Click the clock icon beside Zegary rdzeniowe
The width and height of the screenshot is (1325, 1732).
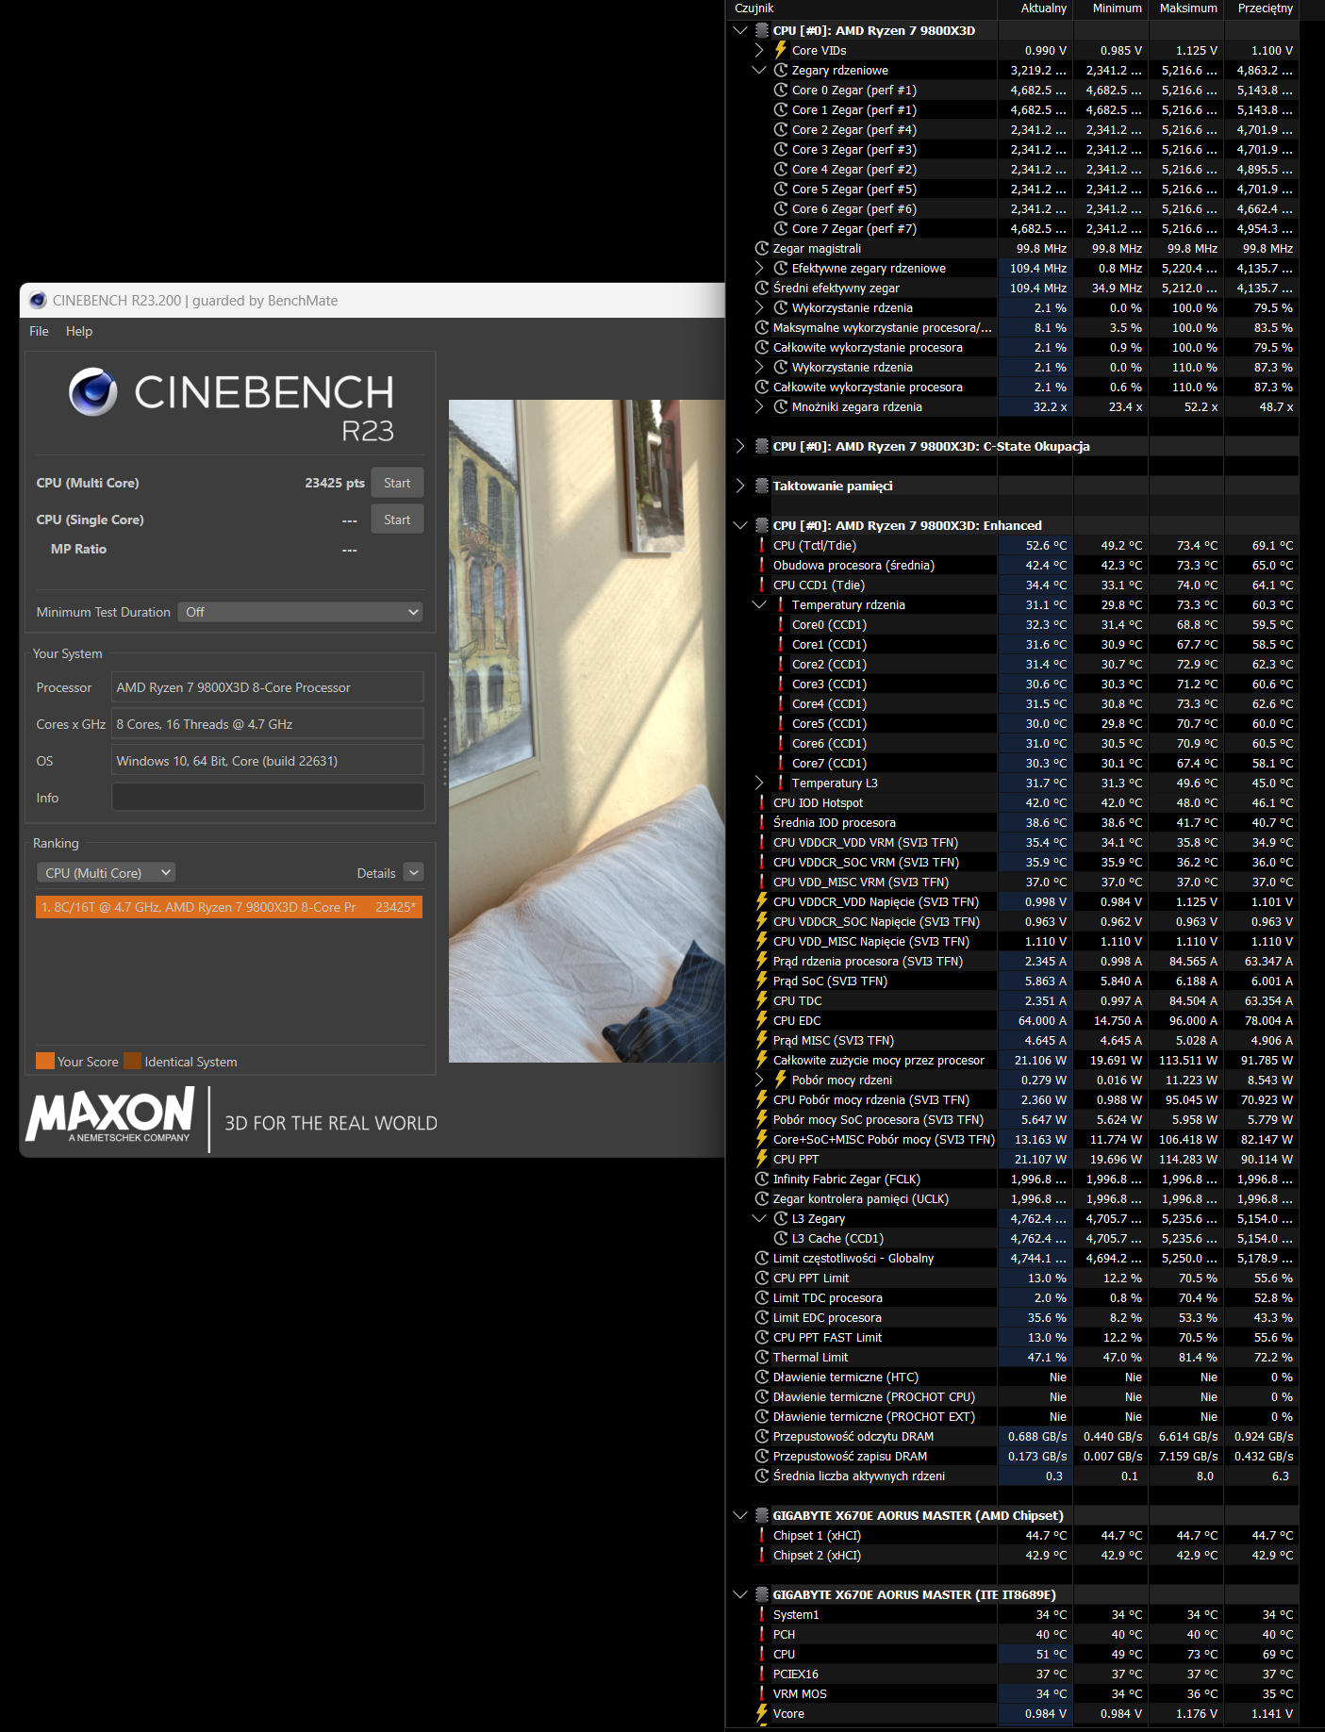[781, 70]
